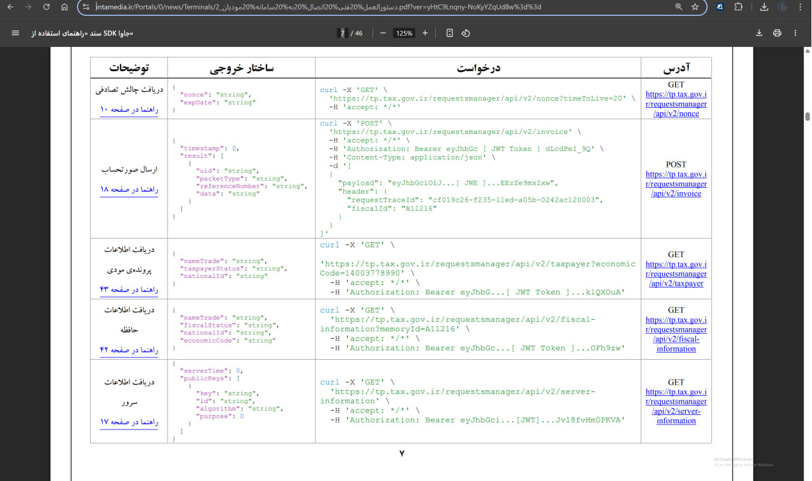
Task: Go forward in browser history
Action: coord(28,7)
